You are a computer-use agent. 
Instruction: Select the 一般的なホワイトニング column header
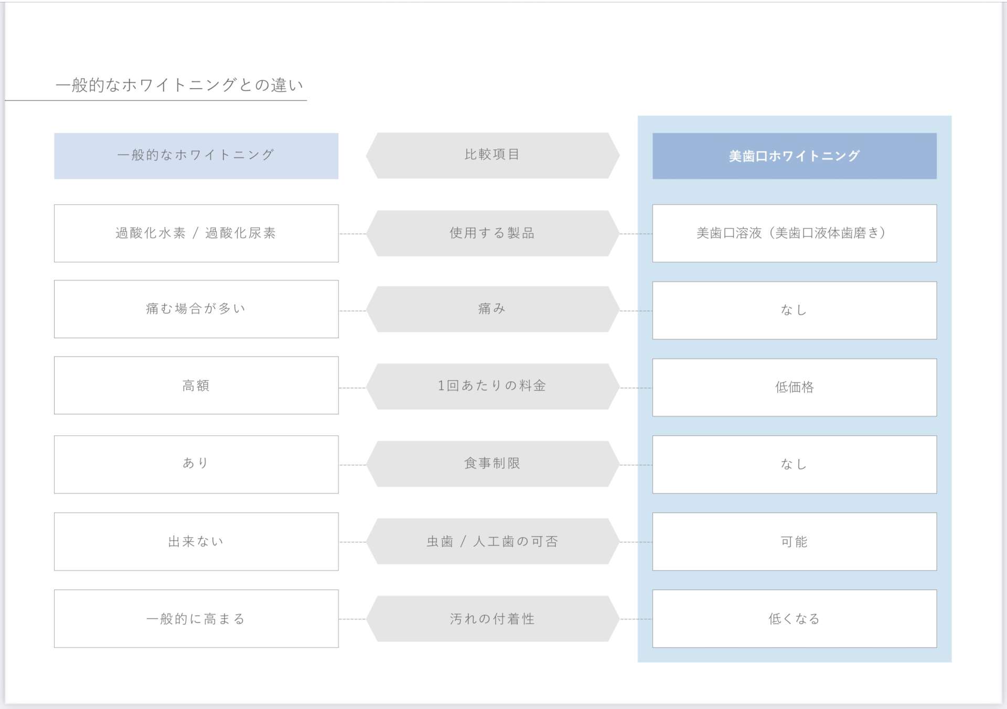(196, 156)
